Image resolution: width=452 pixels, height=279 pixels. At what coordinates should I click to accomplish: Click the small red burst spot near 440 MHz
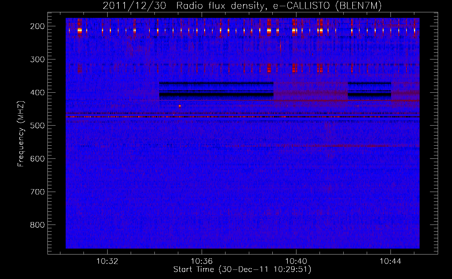pyautogui.click(x=180, y=106)
